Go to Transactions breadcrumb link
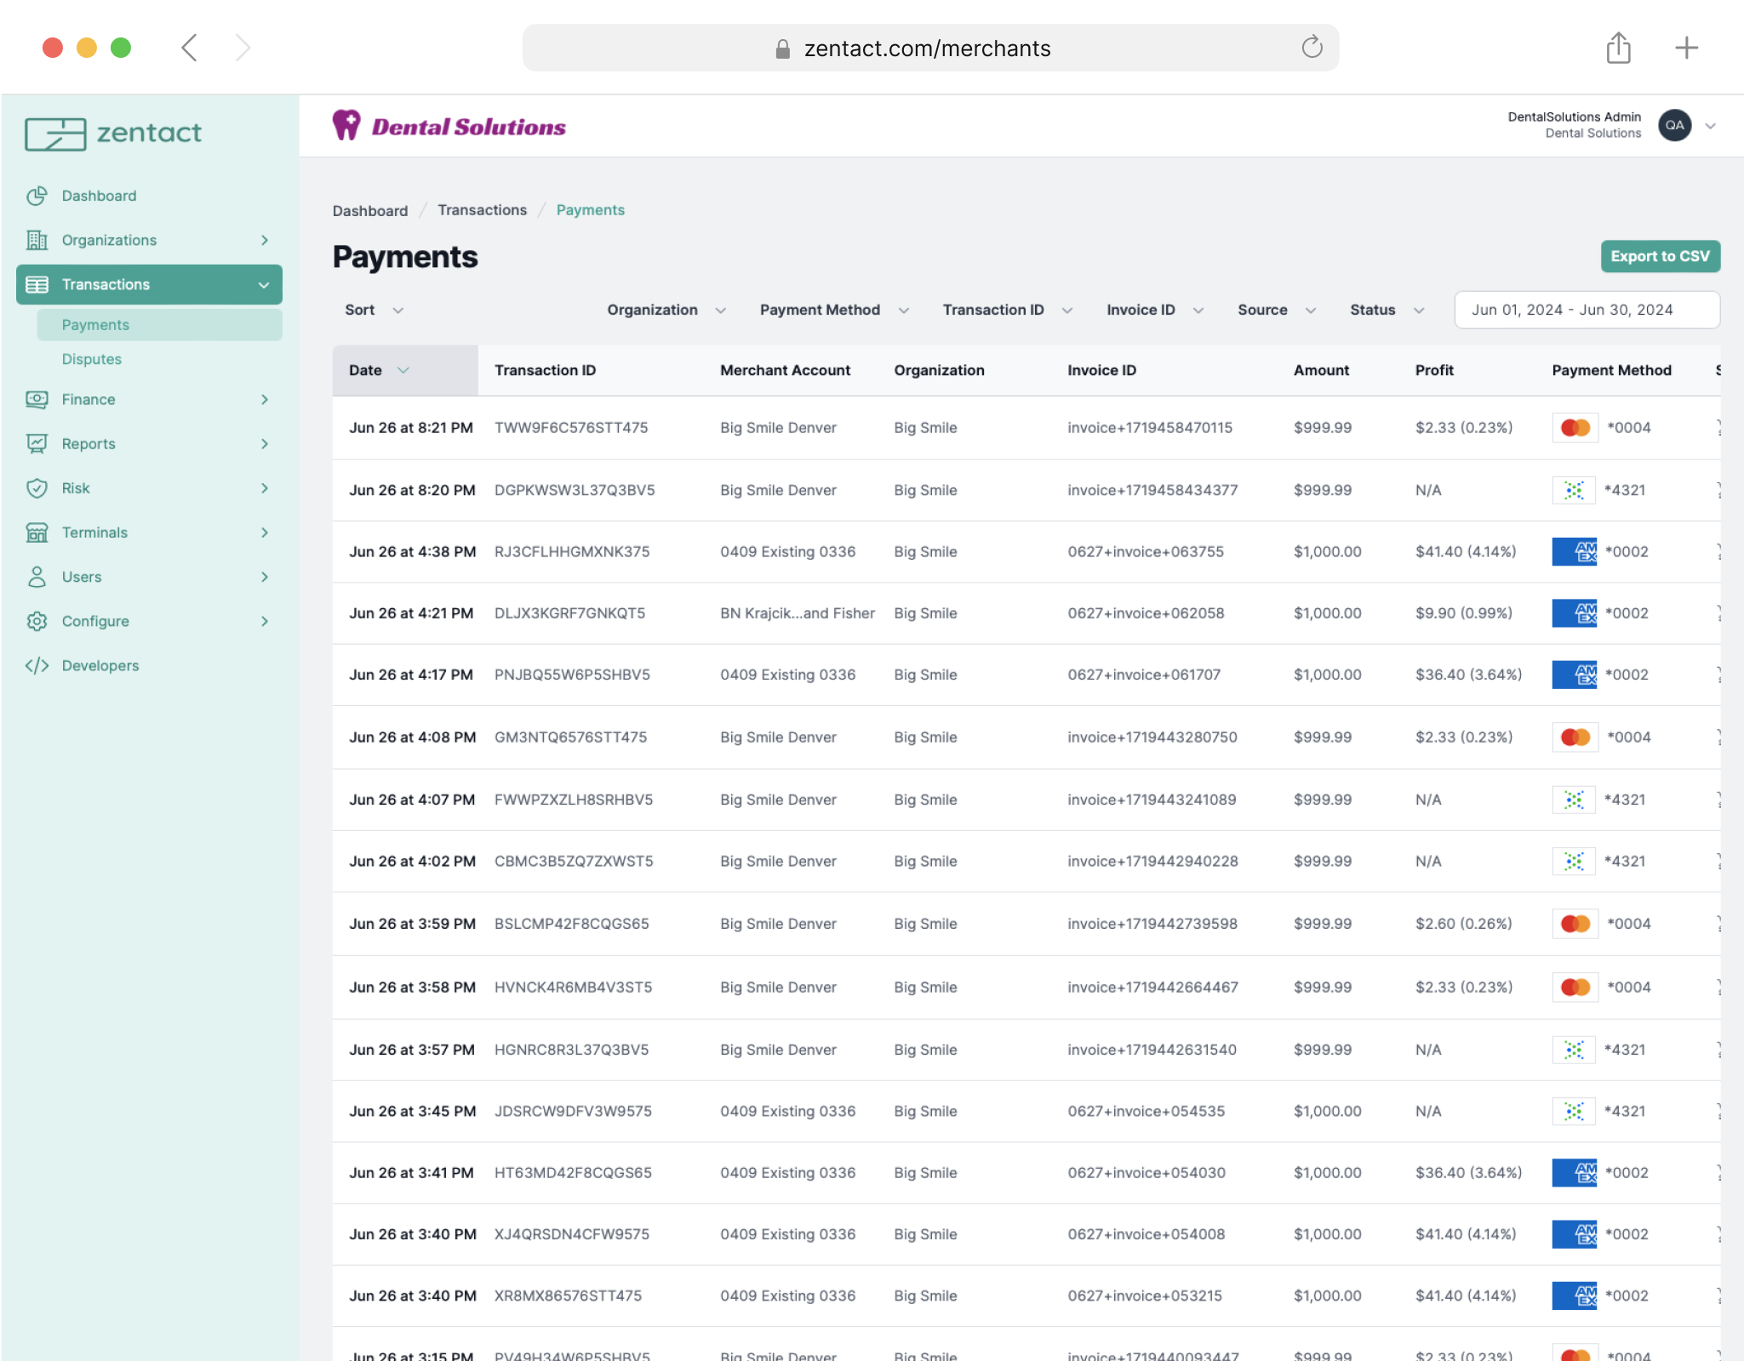 tap(482, 210)
